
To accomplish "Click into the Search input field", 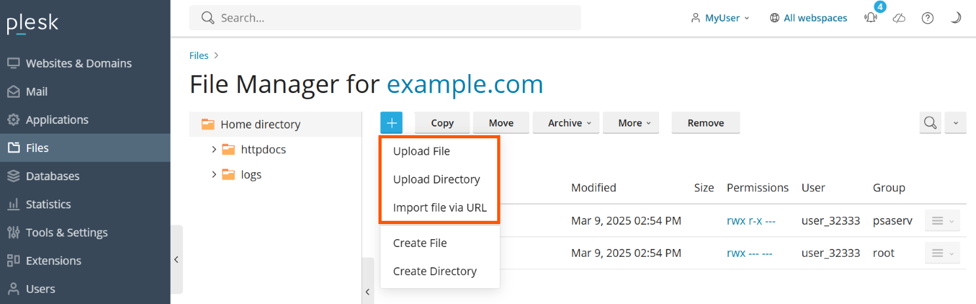I will pyautogui.click(x=394, y=18).
